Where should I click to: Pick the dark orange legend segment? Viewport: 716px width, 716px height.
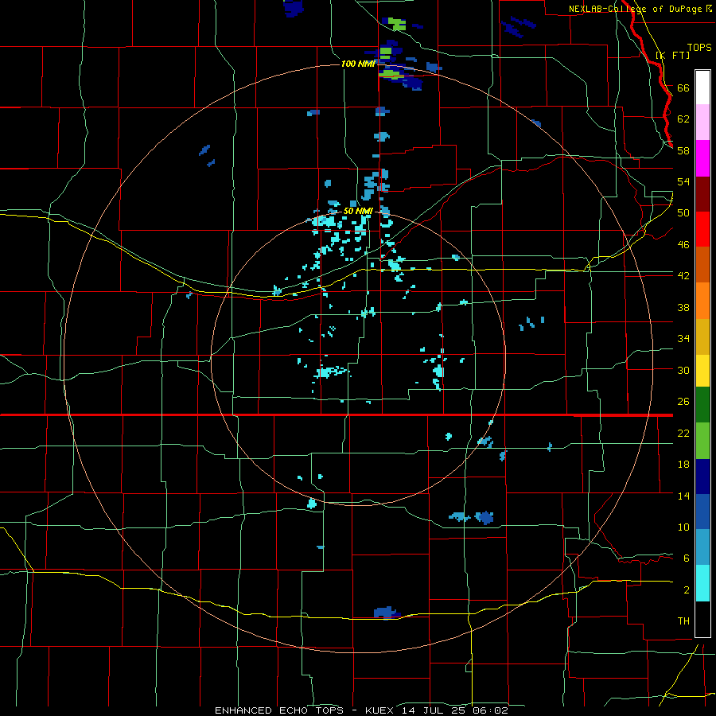pos(702,264)
